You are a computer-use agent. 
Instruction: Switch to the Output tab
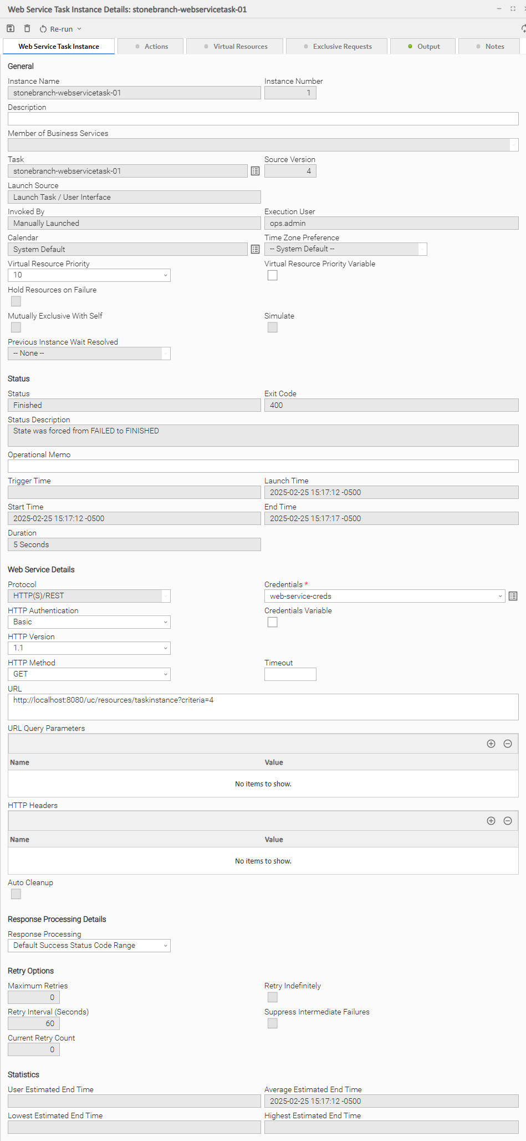tap(423, 47)
